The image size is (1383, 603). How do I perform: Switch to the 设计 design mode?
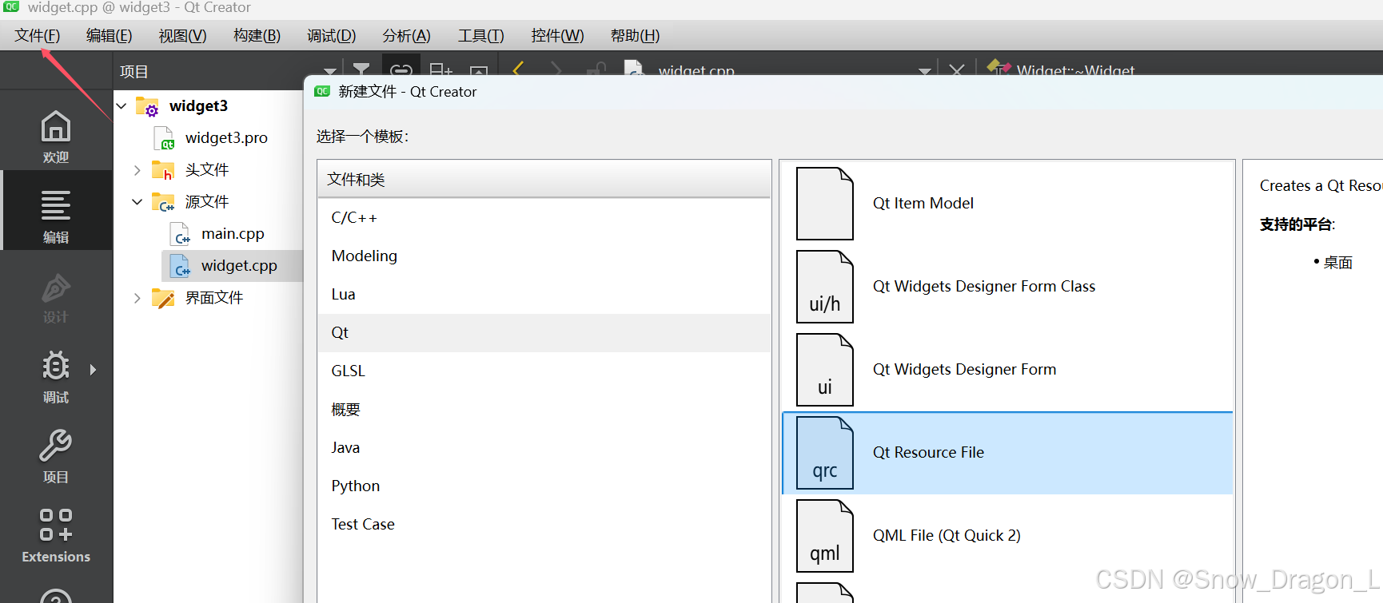tap(56, 296)
